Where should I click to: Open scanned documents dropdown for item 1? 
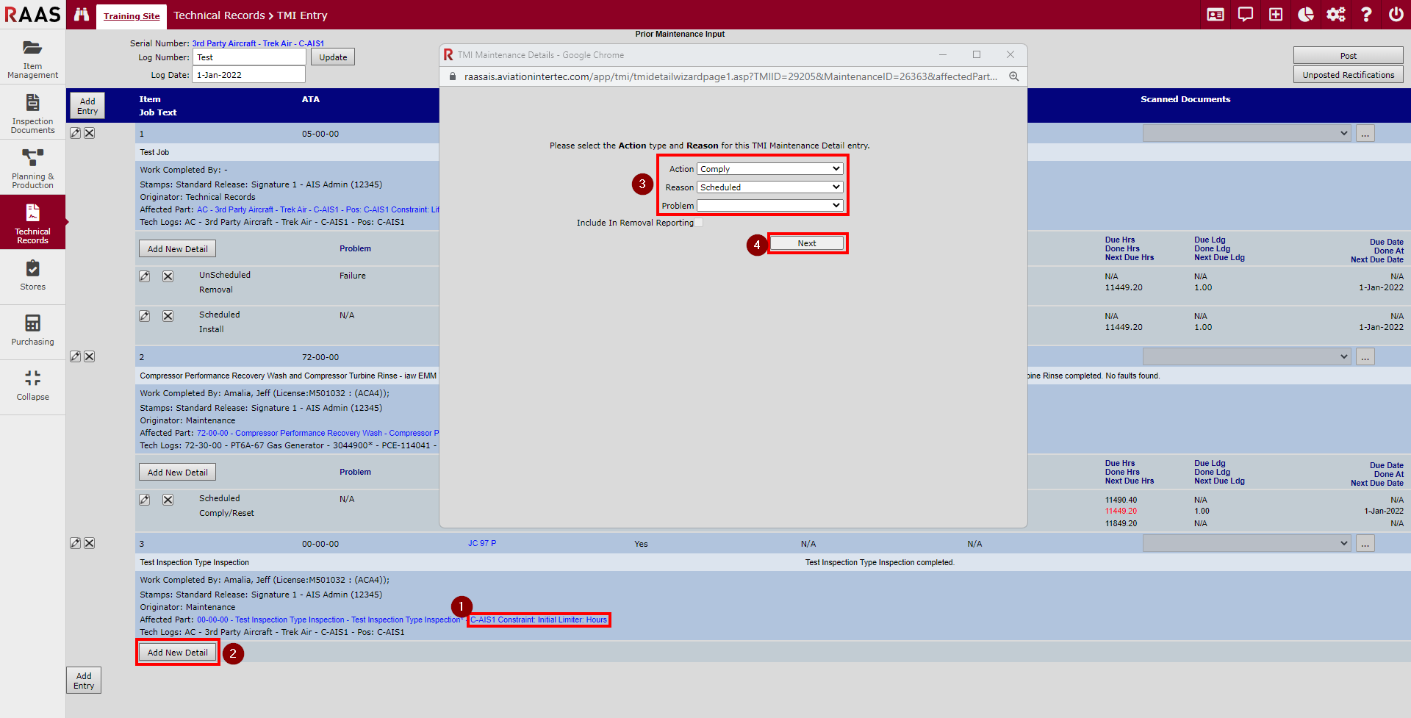tap(1246, 133)
